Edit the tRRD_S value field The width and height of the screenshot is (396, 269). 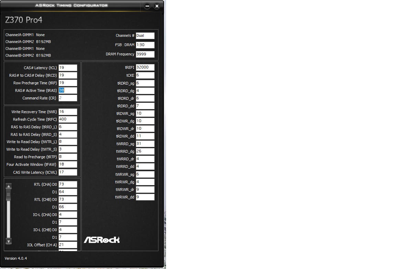pos(68,134)
